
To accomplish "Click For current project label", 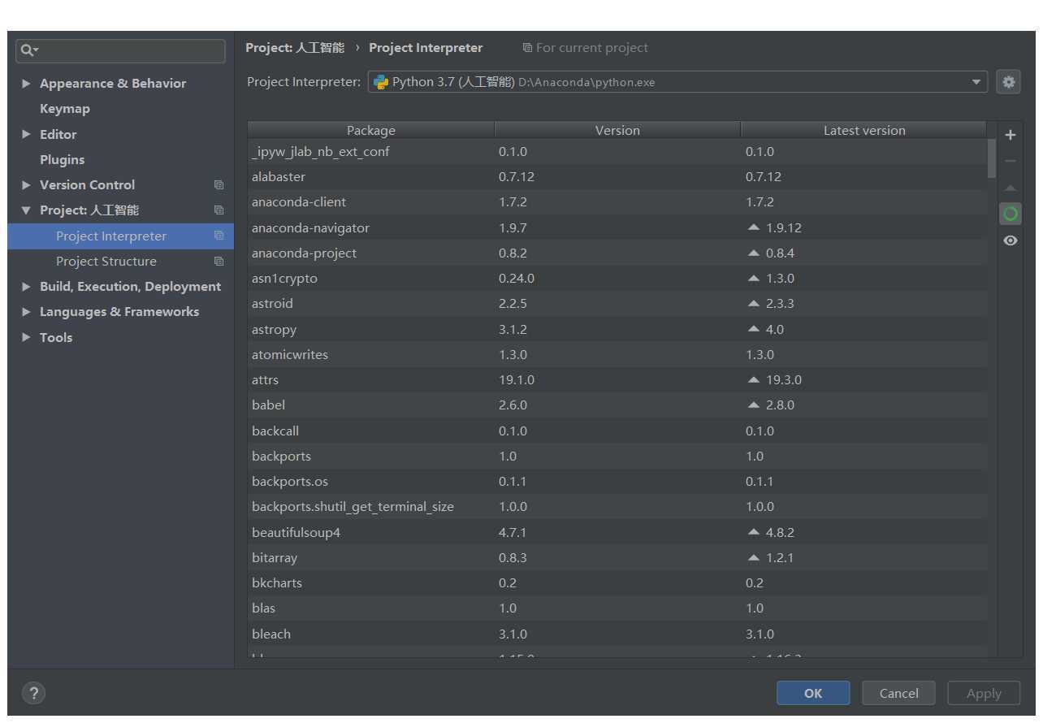I will point(591,48).
